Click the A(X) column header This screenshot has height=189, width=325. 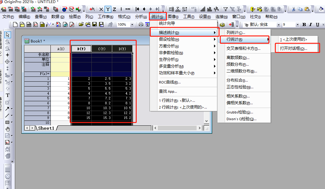coord(61,49)
